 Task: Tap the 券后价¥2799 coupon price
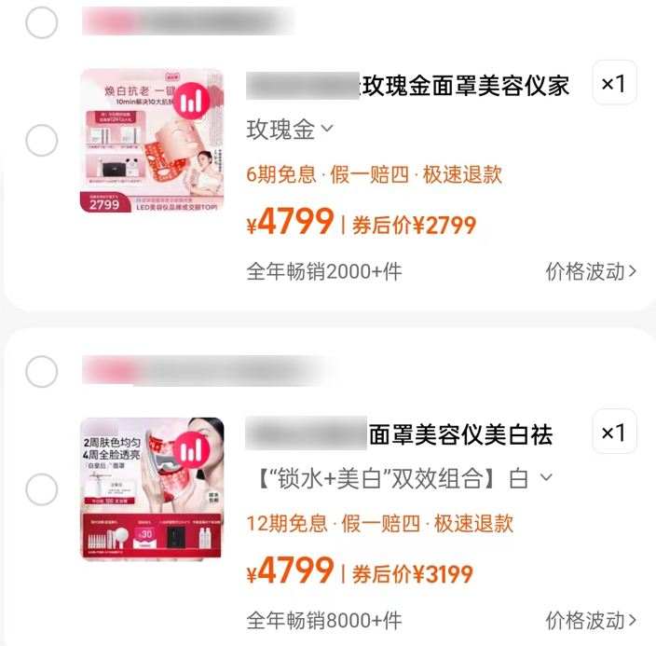[x=414, y=226]
